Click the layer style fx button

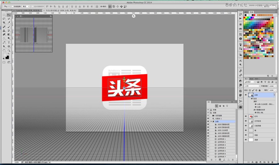pyautogui.click(x=252, y=162)
